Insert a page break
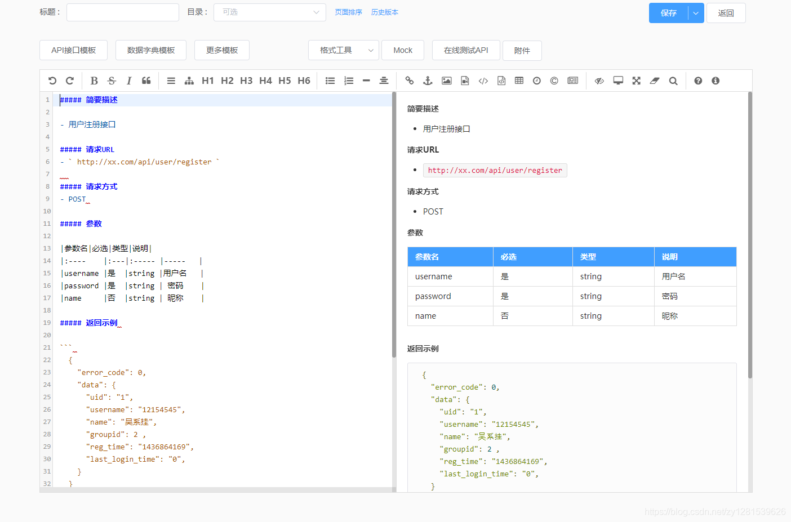This screenshot has width=791, height=522. tap(573, 81)
